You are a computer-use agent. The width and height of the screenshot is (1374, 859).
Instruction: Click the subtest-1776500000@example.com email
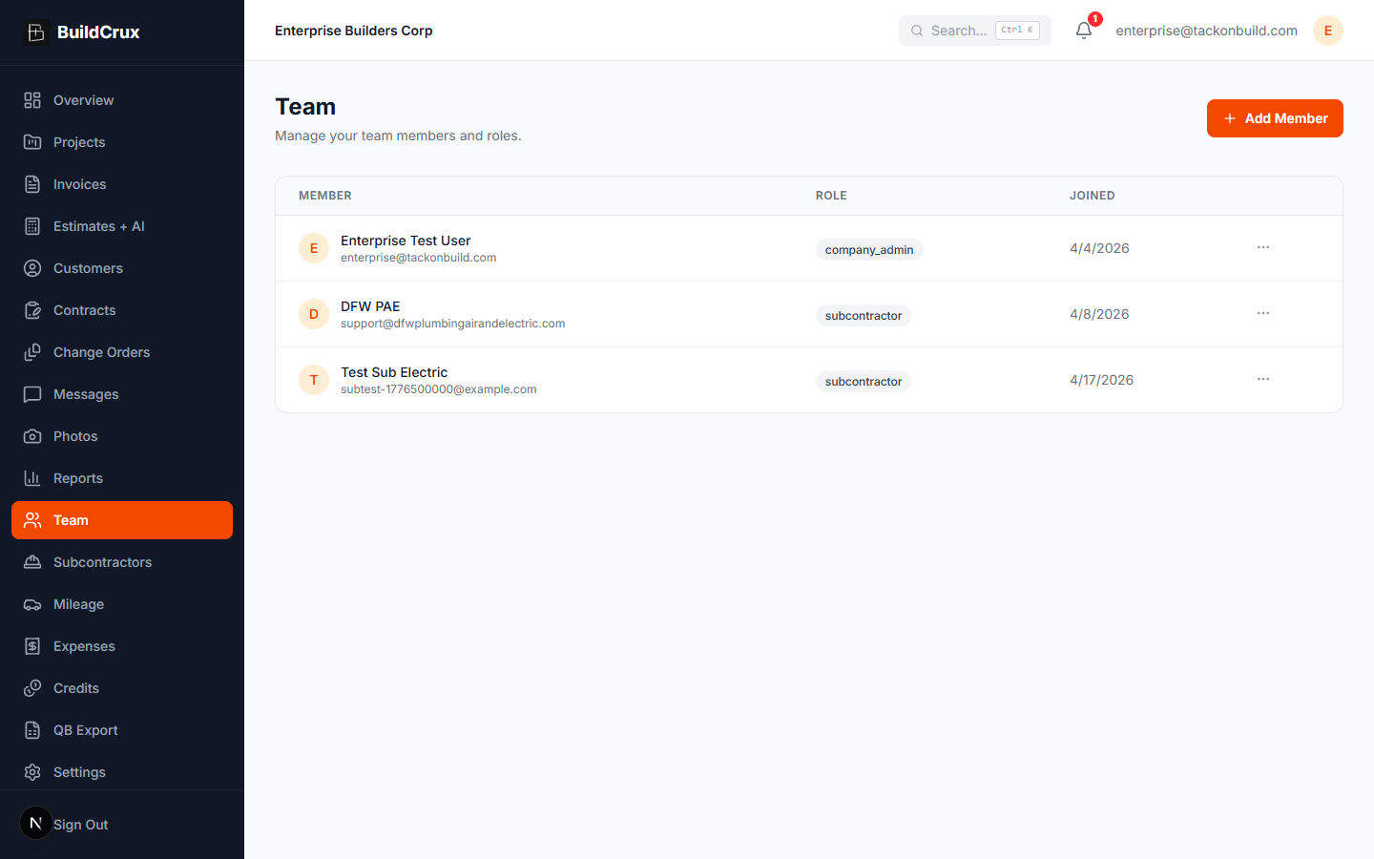coord(439,389)
